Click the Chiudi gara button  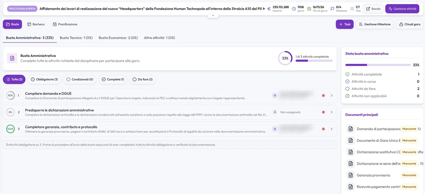click(x=410, y=24)
